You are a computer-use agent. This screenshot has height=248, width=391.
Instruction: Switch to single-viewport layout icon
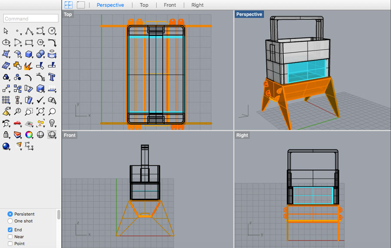click(81, 5)
